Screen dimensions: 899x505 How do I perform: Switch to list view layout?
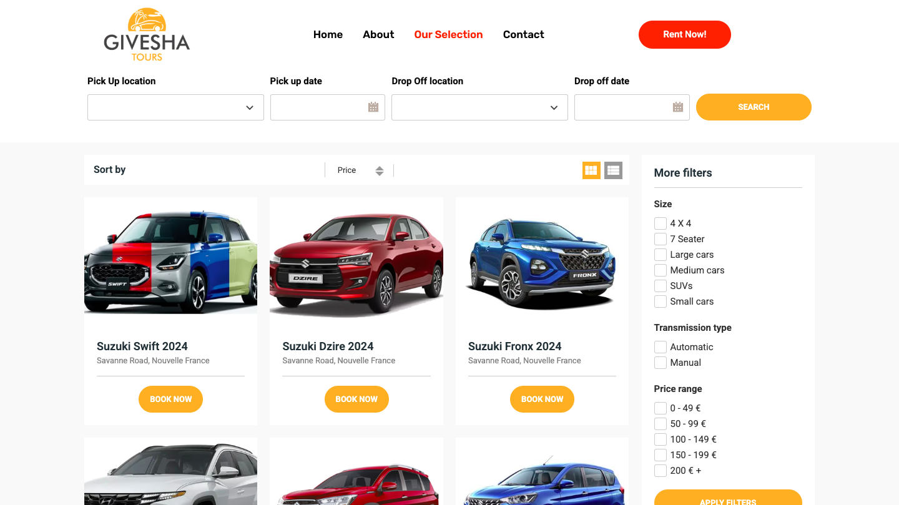tap(613, 170)
